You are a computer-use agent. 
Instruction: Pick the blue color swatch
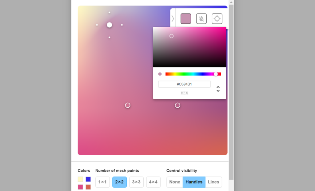(x=88, y=179)
